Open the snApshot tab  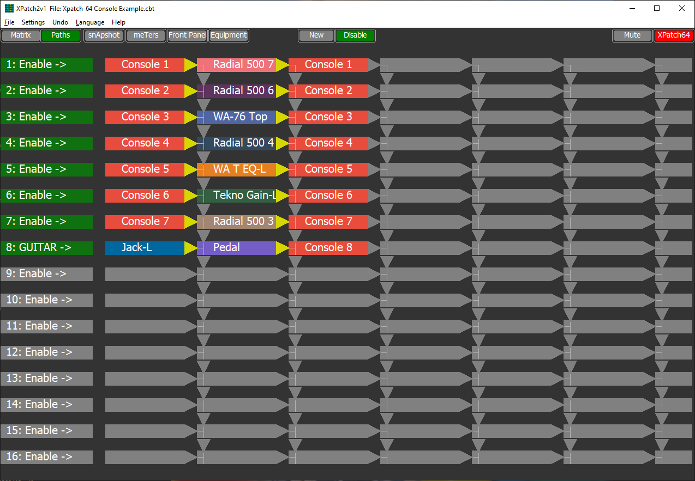tap(104, 35)
